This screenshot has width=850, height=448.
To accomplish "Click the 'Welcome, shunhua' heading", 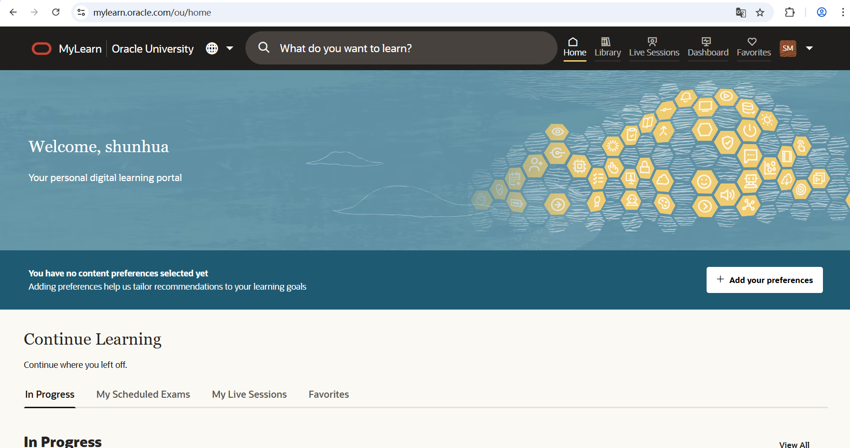I will [98, 146].
